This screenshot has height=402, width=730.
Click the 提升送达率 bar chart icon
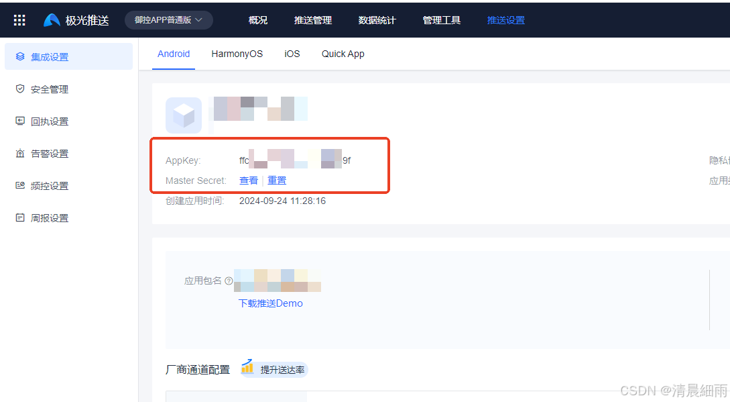tap(247, 367)
